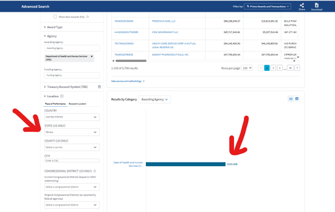Screen dimensions: 335x212
Task: Switch to Recipient Location tab
Action: pos(77,104)
